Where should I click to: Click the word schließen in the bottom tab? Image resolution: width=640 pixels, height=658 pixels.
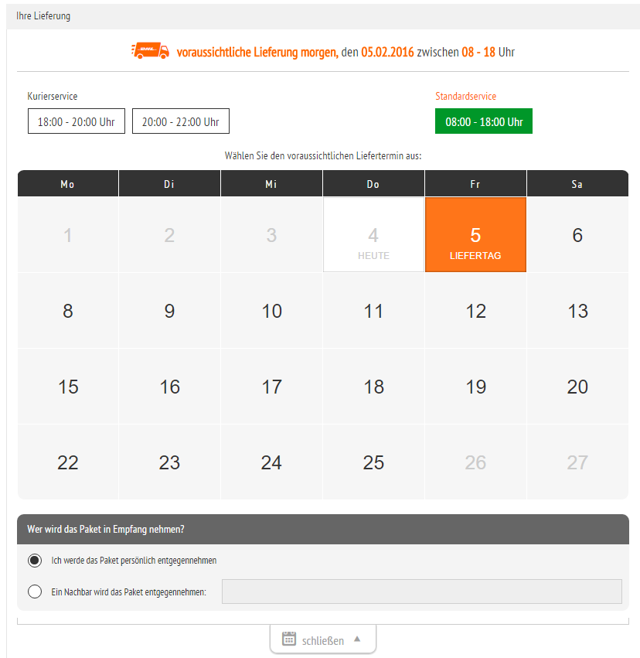322,641
